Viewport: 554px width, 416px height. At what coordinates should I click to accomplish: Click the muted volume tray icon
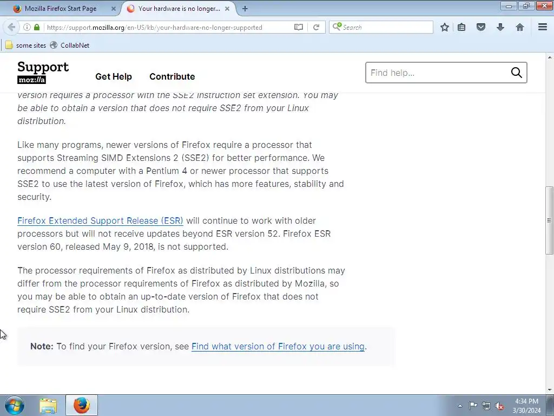click(x=499, y=406)
